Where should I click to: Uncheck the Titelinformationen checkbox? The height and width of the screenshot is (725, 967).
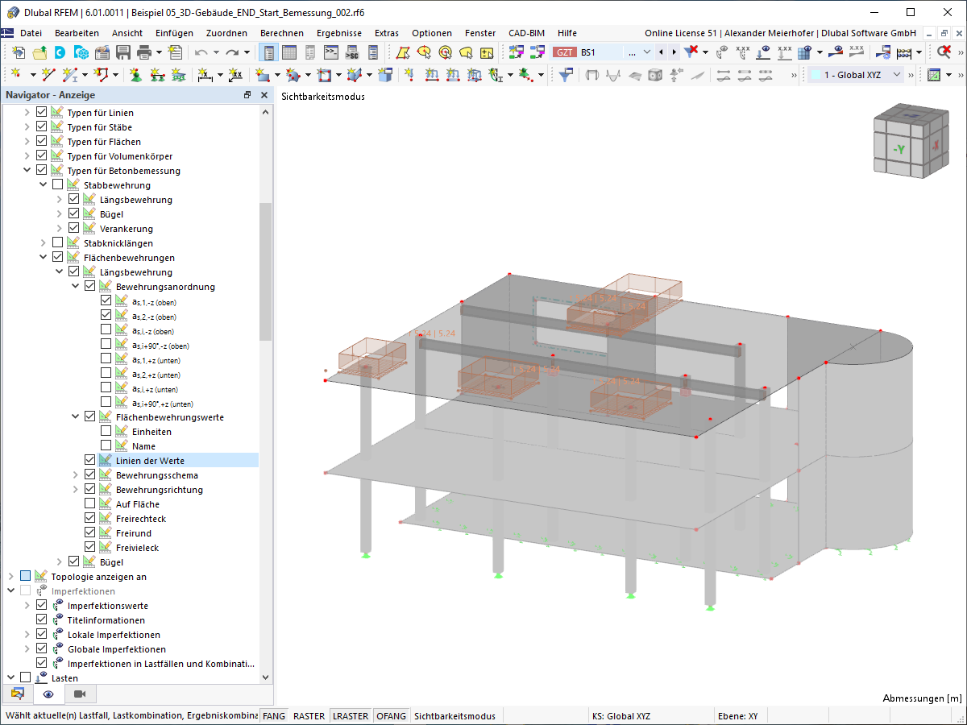[42, 620]
